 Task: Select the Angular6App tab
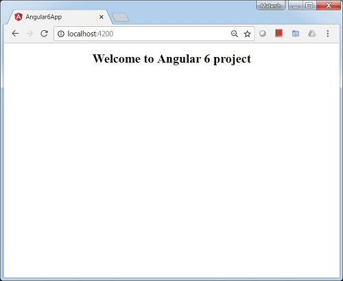[60, 17]
